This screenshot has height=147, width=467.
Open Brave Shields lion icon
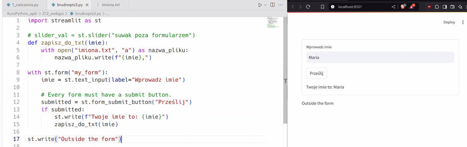[403, 7]
